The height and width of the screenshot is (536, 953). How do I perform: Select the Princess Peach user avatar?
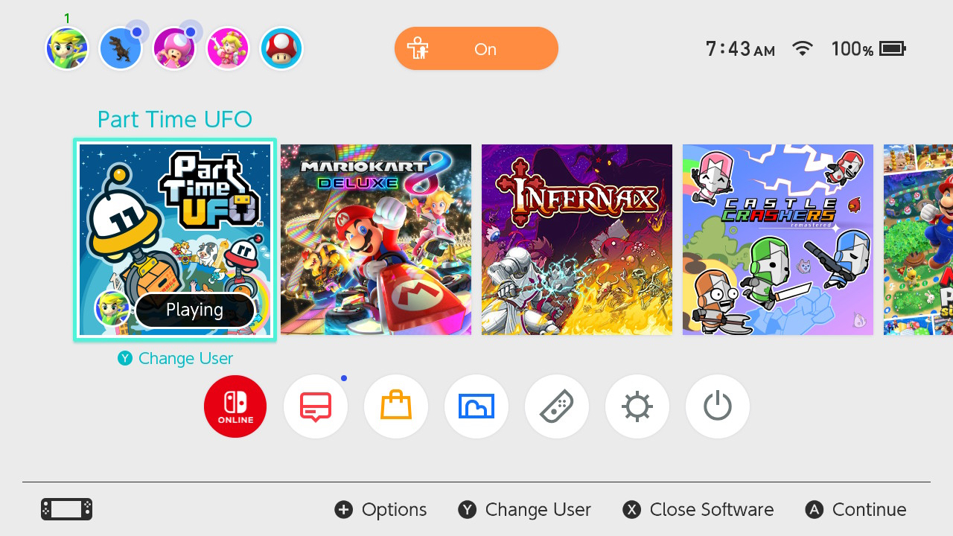(x=228, y=49)
